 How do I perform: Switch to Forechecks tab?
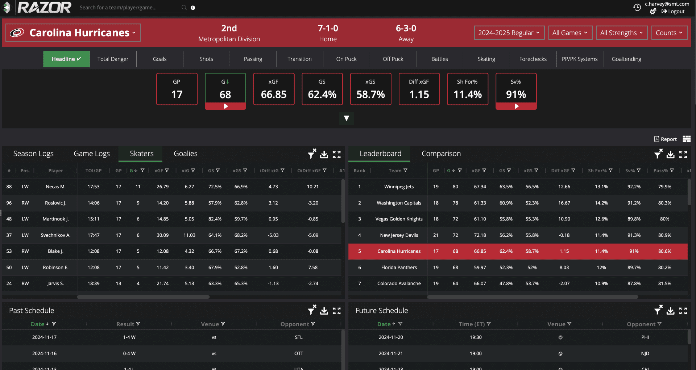point(533,59)
